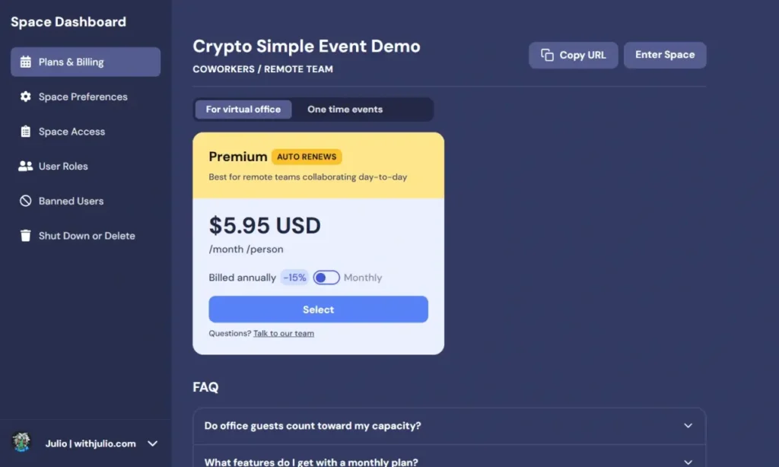Click the Shut Down or Delete trash icon

(25, 236)
